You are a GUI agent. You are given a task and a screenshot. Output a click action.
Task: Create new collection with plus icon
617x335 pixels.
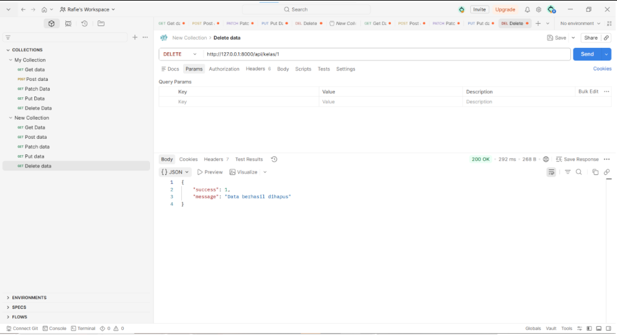point(135,37)
